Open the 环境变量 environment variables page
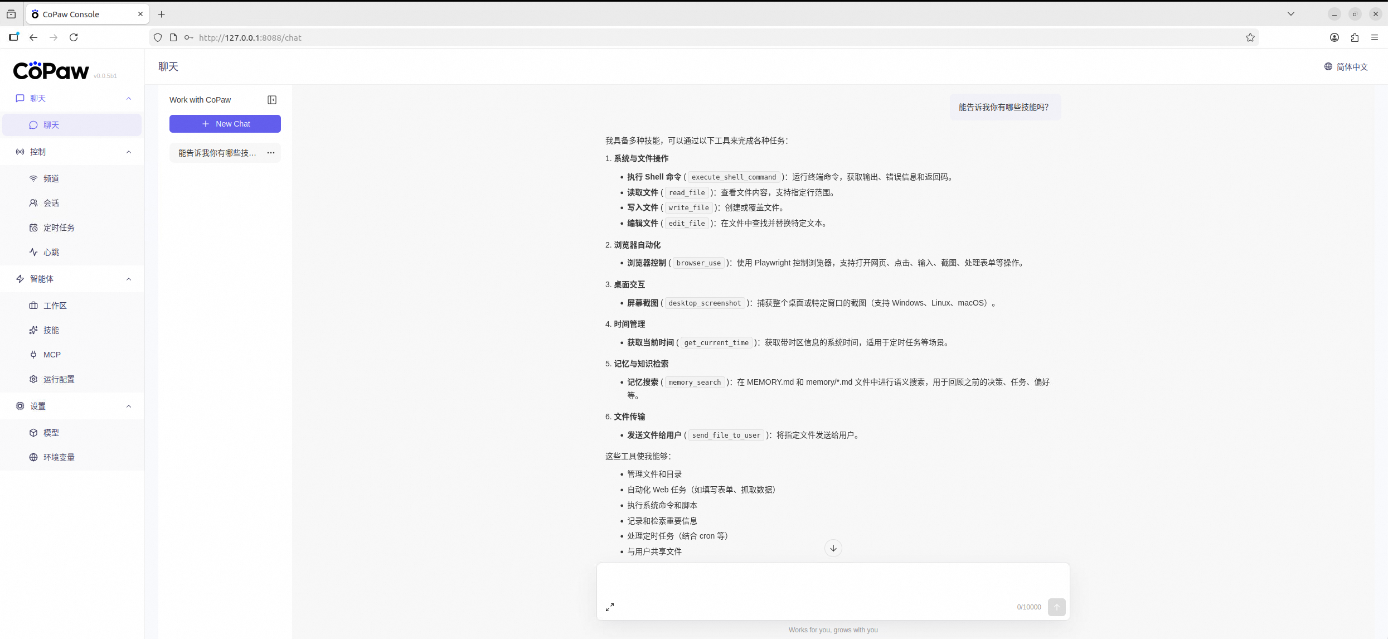The width and height of the screenshot is (1388, 639). (72, 457)
